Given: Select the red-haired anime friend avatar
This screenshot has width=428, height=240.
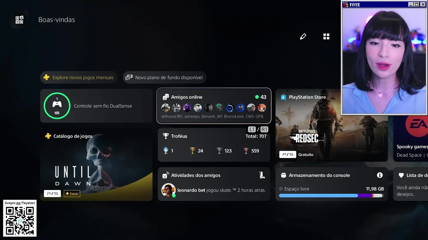Looking at the screenshot, I should point(262,108).
